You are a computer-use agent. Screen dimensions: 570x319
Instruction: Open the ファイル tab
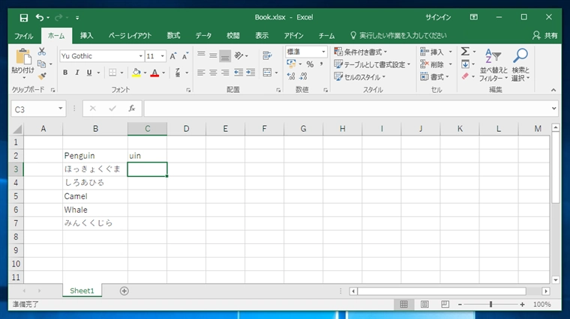(24, 36)
